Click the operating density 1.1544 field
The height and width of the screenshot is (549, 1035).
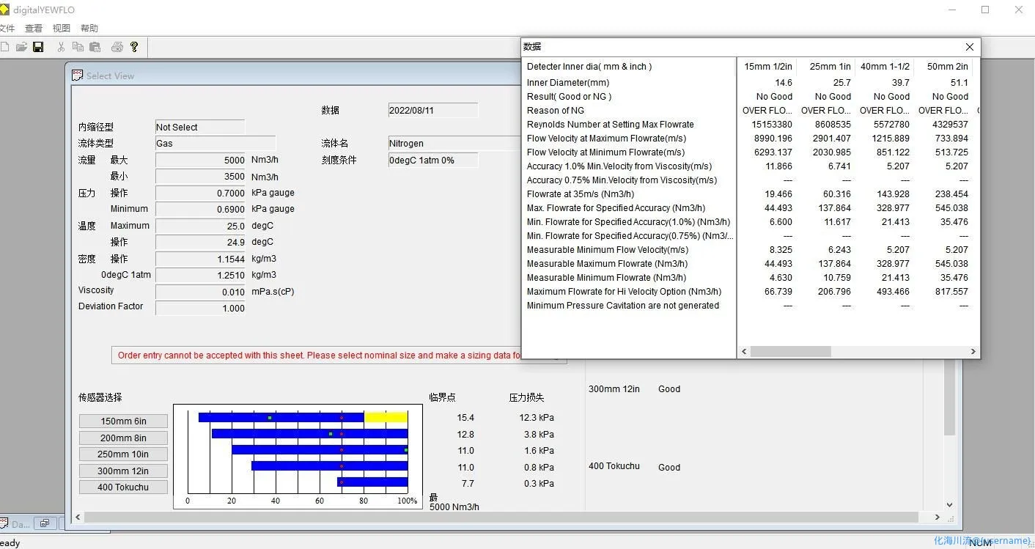201,259
